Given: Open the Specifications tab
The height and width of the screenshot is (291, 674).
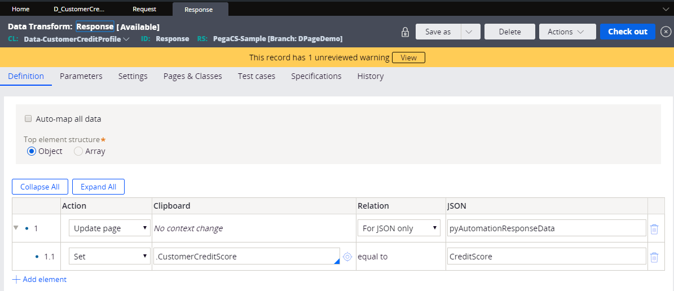Looking at the screenshot, I should coord(316,76).
